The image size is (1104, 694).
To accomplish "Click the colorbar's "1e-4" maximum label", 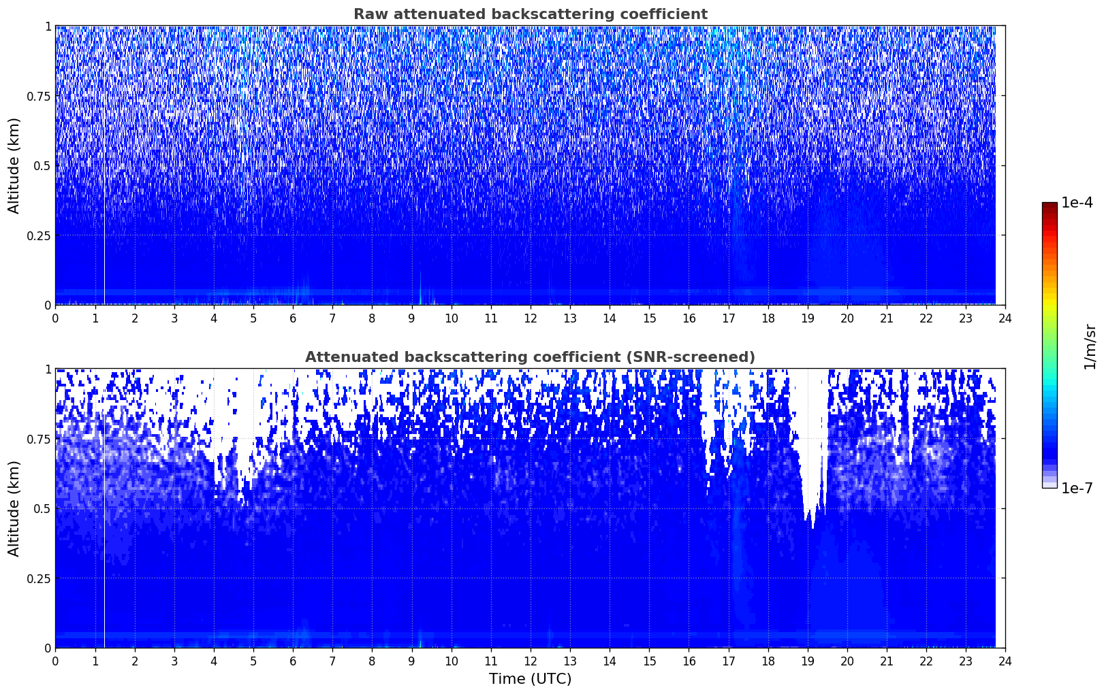I will (x=1077, y=203).
